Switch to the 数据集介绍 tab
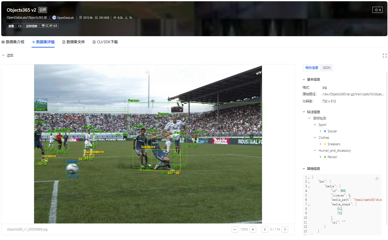388x240 pixels. pos(13,42)
